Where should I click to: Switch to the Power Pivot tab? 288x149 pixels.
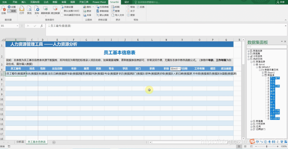(99, 2)
